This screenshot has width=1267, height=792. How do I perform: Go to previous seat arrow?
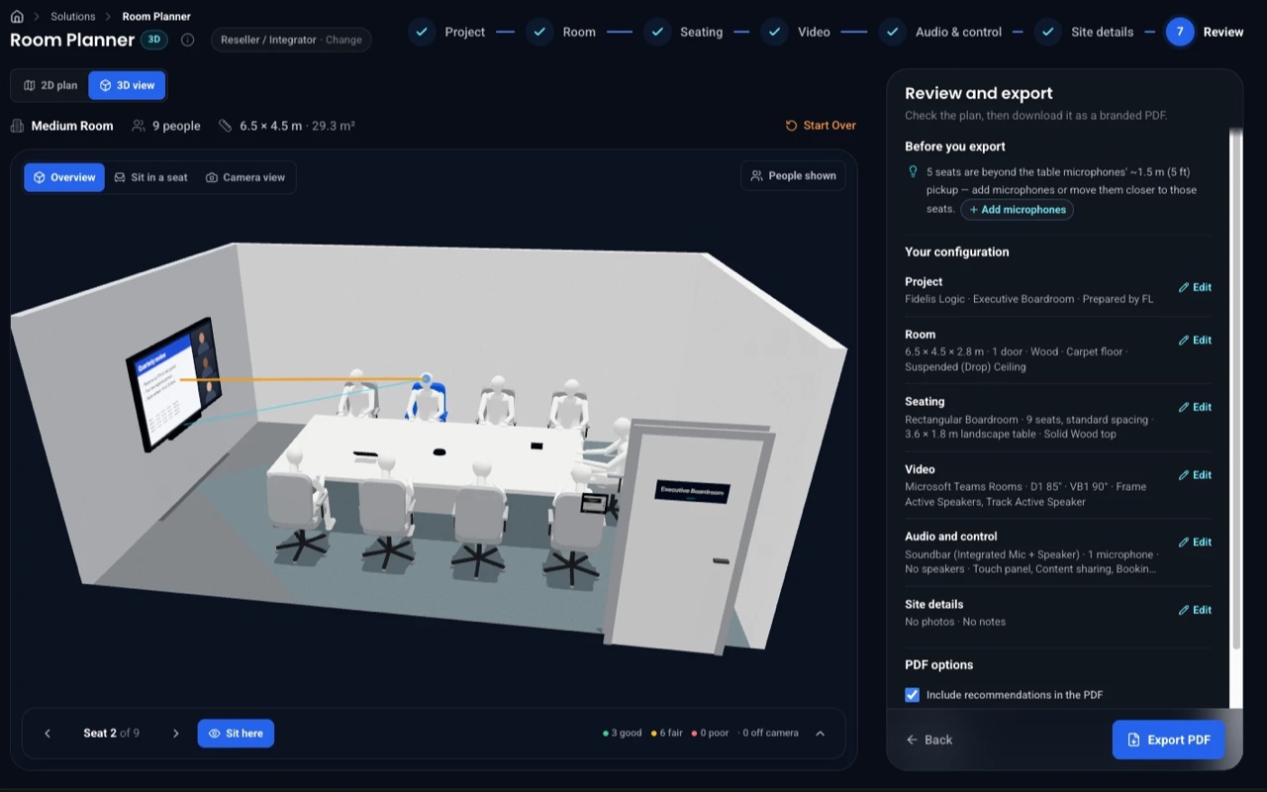coord(48,734)
